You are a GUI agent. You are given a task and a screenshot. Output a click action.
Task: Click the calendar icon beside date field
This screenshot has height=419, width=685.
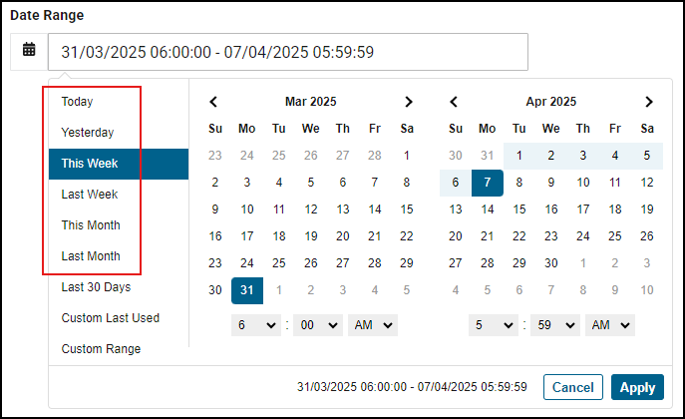click(29, 50)
